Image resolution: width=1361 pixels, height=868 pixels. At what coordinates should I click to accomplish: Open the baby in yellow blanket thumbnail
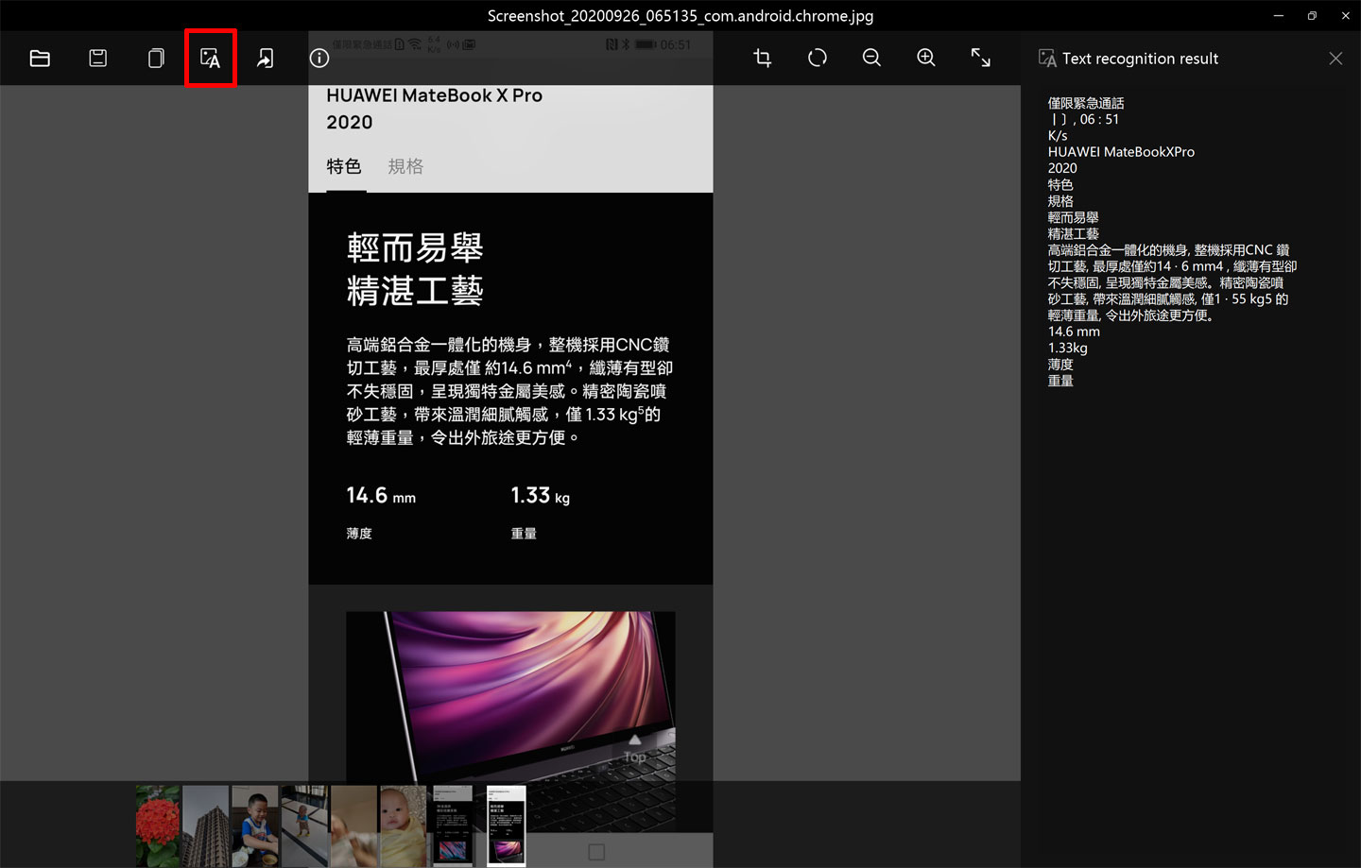(403, 825)
